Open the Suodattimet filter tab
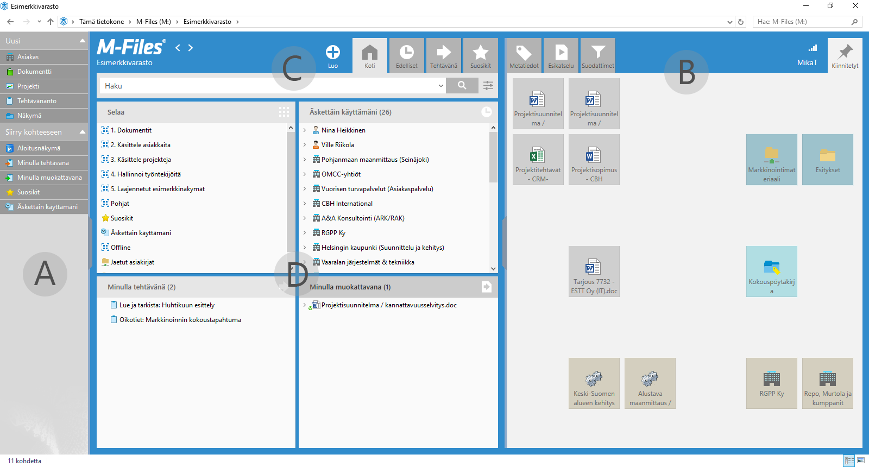 [x=598, y=55]
